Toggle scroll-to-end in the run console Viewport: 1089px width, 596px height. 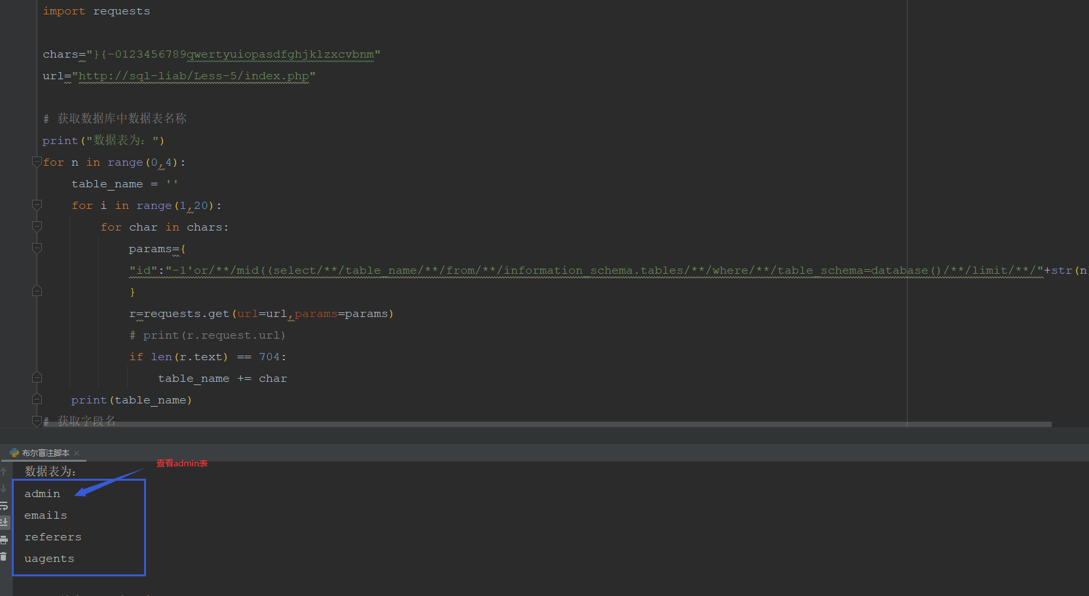[x=4, y=522]
